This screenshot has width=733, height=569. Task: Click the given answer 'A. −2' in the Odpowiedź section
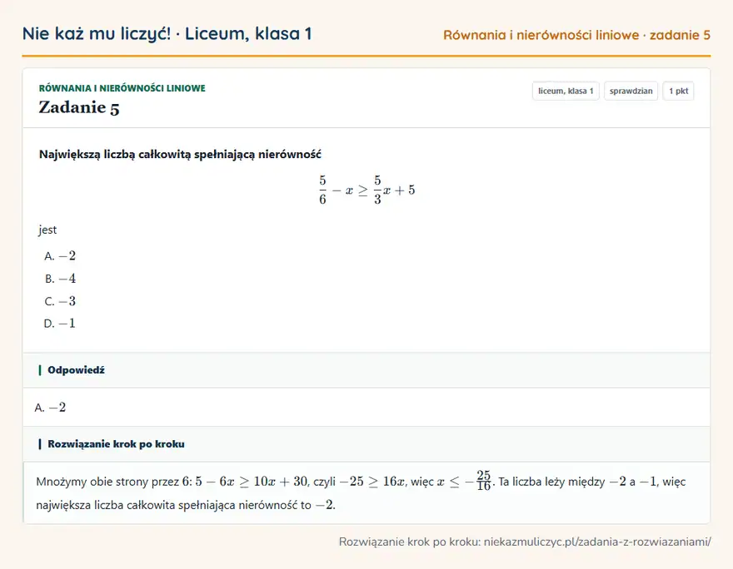[50, 408]
